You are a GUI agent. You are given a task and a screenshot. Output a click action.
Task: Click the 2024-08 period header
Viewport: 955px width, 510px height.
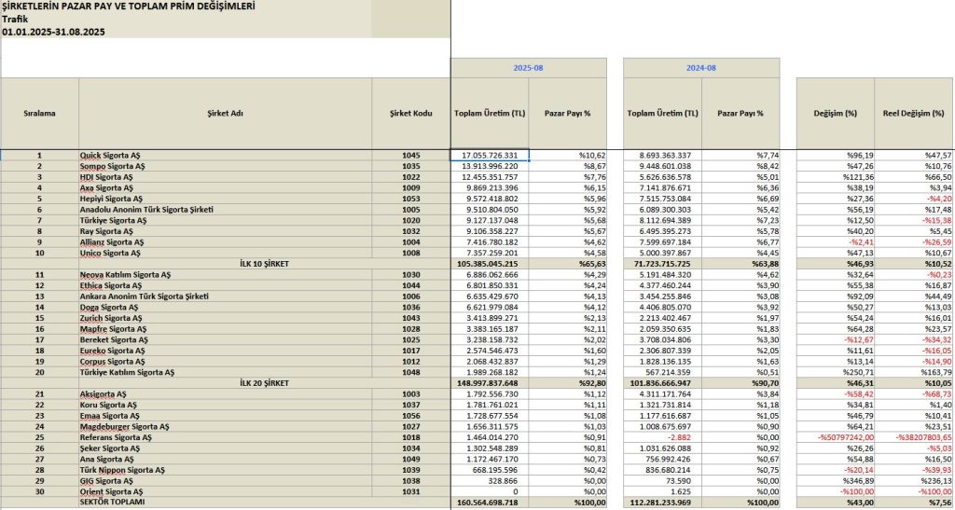[x=701, y=68]
